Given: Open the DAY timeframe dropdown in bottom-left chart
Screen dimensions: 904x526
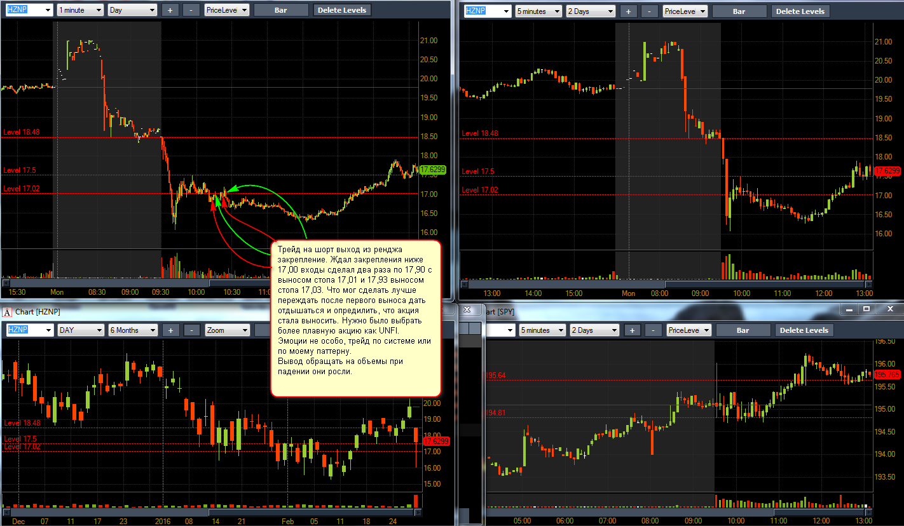Looking at the screenshot, I should pyautogui.click(x=80, y=330).
